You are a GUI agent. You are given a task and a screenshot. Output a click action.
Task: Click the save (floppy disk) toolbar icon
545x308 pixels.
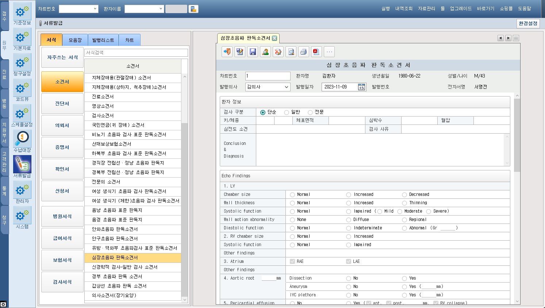(x=253, y=52)
